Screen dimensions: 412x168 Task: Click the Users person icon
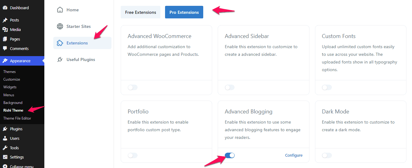pyautogui.click(x=5, y=139)
